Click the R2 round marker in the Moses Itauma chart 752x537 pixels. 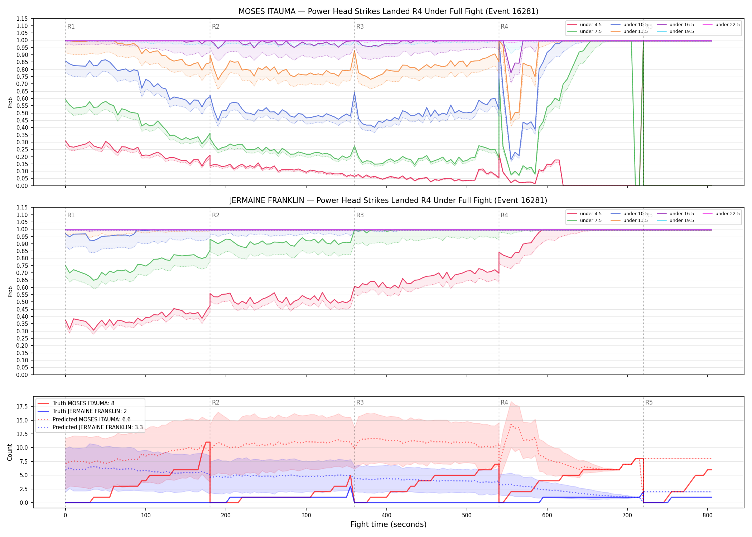pos(216,26)
